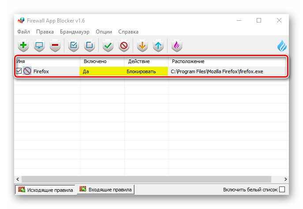Enable the 'Включить белый список' checkbox
303x209 pixels.
tap(282, 190)
